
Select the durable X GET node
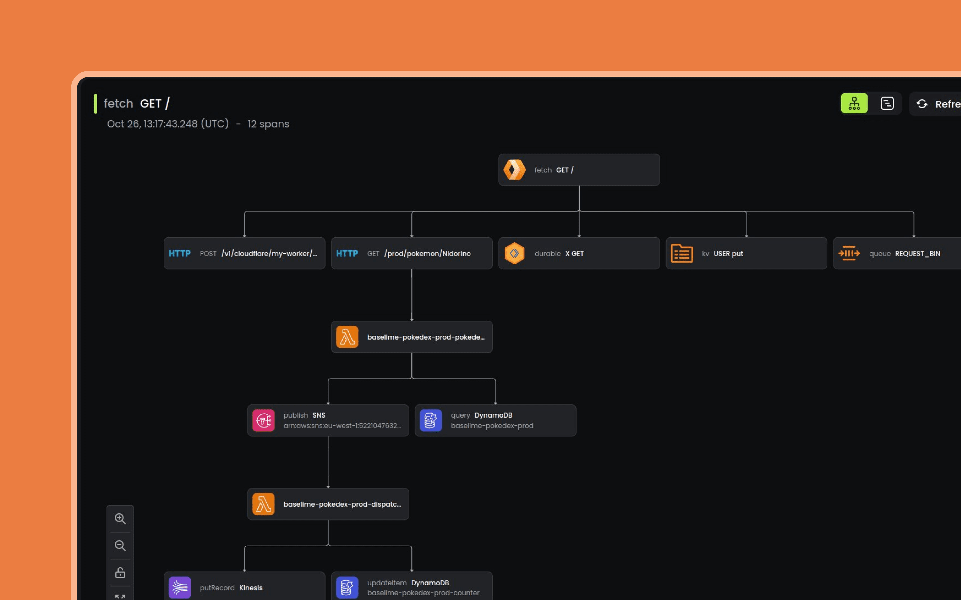coord(579,253)
